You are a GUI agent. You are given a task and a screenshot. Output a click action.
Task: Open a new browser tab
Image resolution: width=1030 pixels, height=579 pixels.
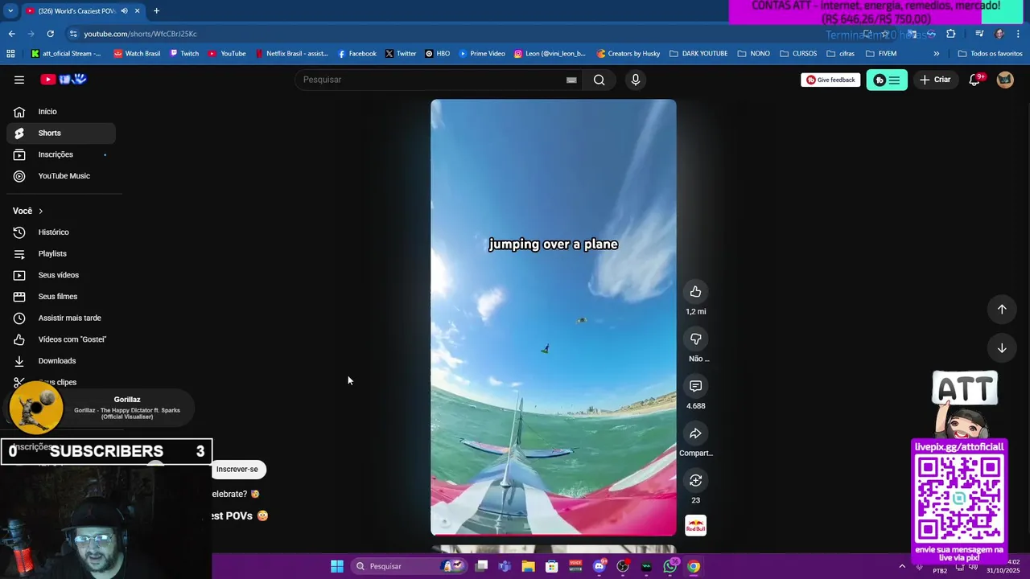(156, 10)
